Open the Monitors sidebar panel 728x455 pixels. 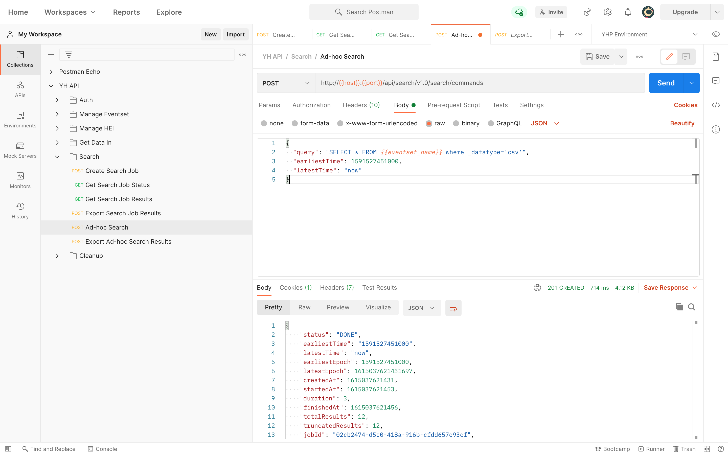click(x=20, y=180)
